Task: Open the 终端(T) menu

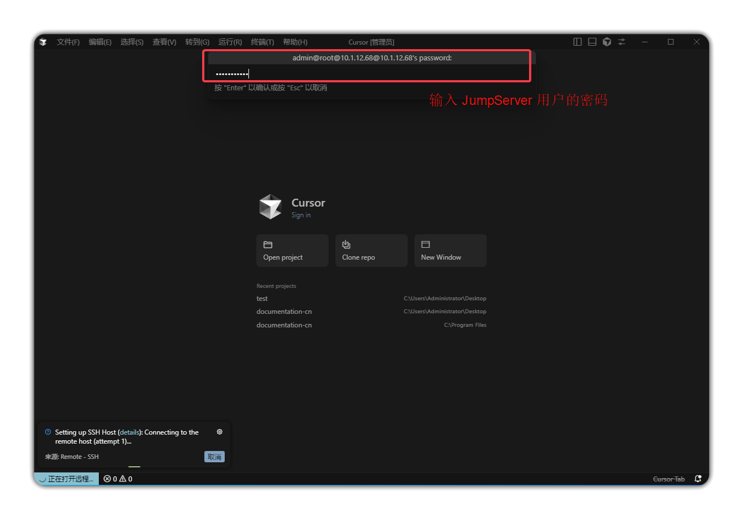Action: [x=262, y=42]
